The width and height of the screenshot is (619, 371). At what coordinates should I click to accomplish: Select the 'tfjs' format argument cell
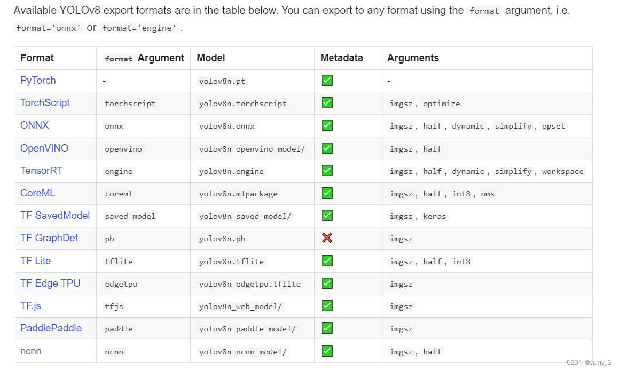pos(114,306)
